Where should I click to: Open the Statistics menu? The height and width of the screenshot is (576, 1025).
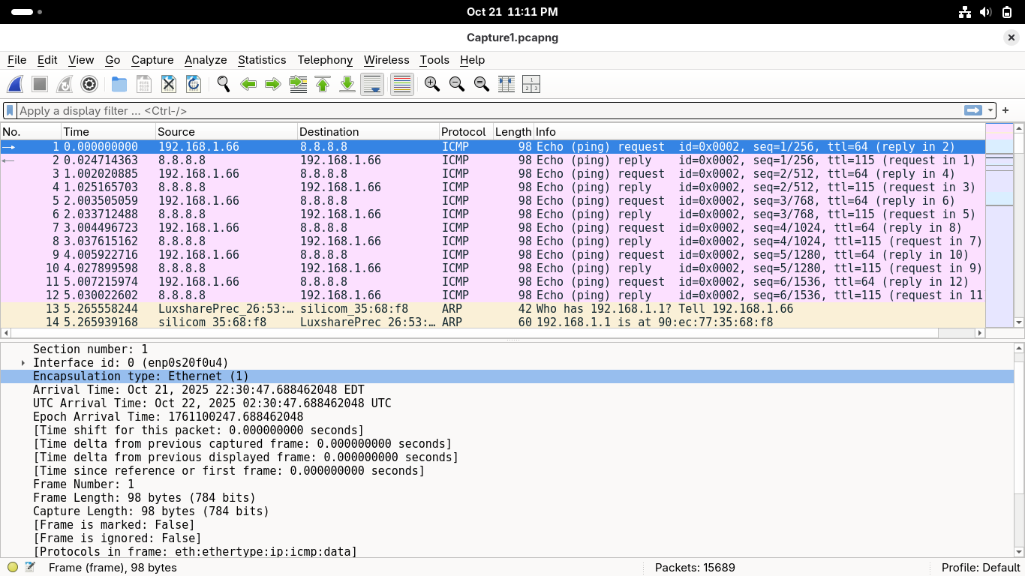262,60
